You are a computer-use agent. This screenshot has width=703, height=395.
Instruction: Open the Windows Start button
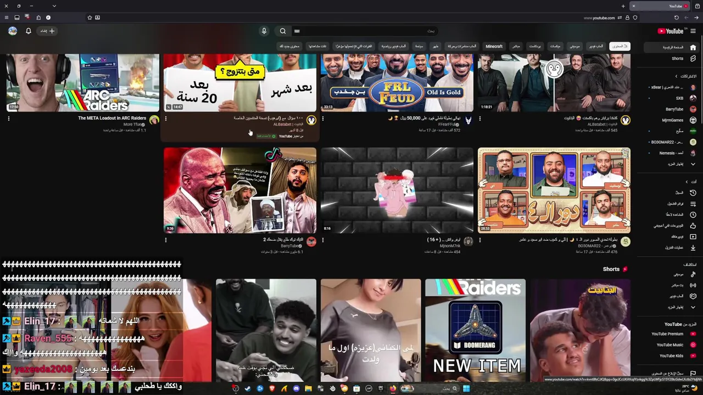(x=466, y=388)
